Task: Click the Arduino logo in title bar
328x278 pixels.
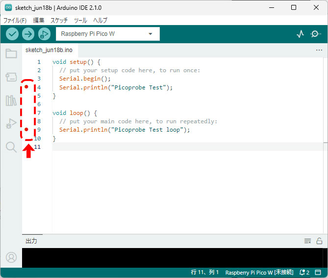Action: [x=8, y=8]
